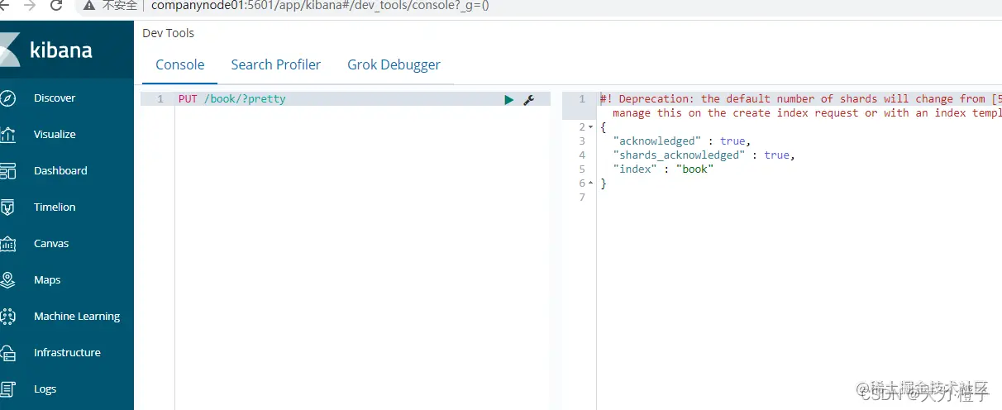Image resolution: width=1002 pixels, height=410 pixels.
Task: Click the PUT /book/?pretty request line
Action: pos(232,99)
